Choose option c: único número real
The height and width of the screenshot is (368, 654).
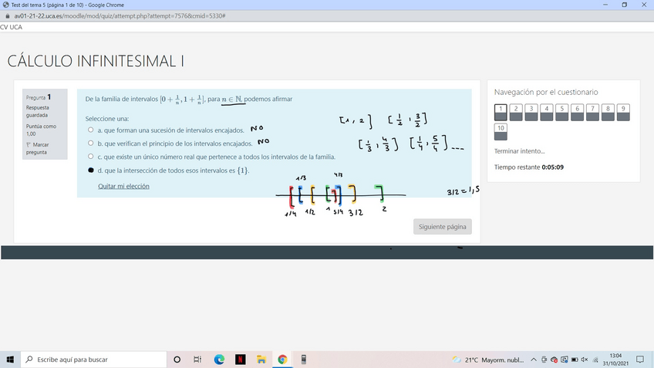click(91, 157)
